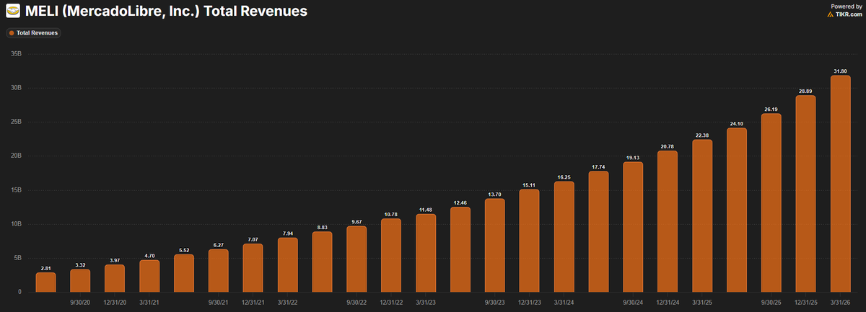
Task: Click the value label 26.19
Action: (x=771, y=110)
